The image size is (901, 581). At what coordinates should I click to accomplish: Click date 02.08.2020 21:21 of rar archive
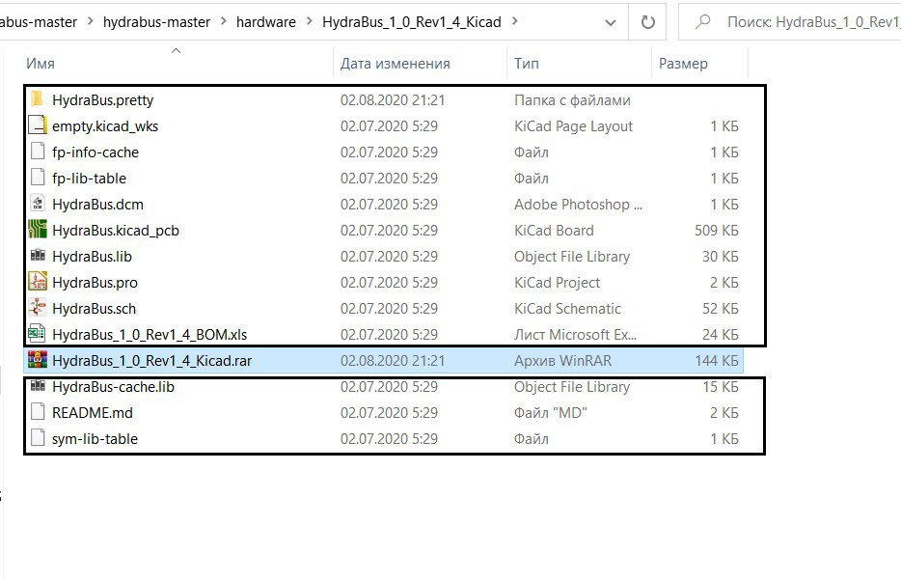point(393,360)
